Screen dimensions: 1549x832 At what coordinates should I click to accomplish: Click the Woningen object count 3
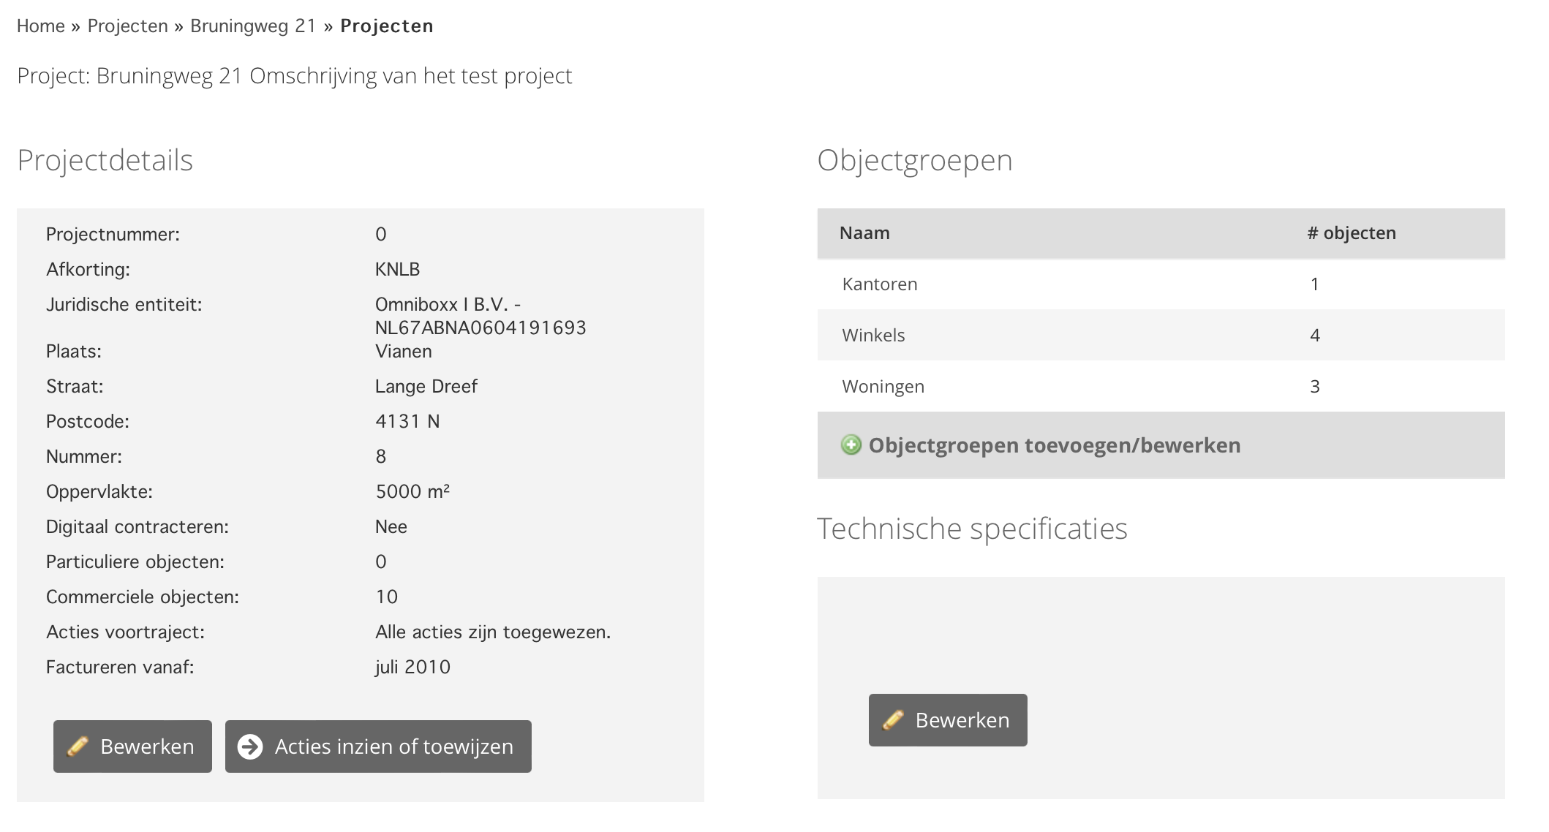pos(1314,387)
